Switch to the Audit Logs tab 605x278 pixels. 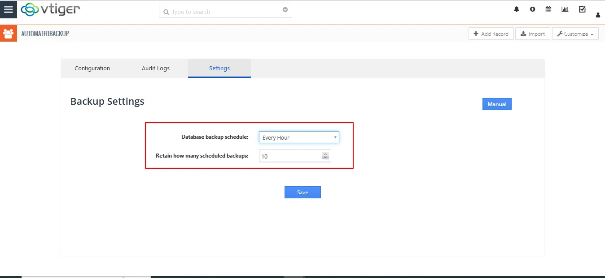156,68
